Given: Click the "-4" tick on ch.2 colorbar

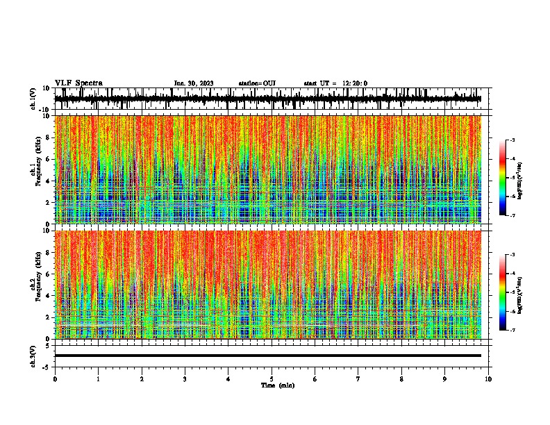Looking at the screenshot, I should point(512,274).
